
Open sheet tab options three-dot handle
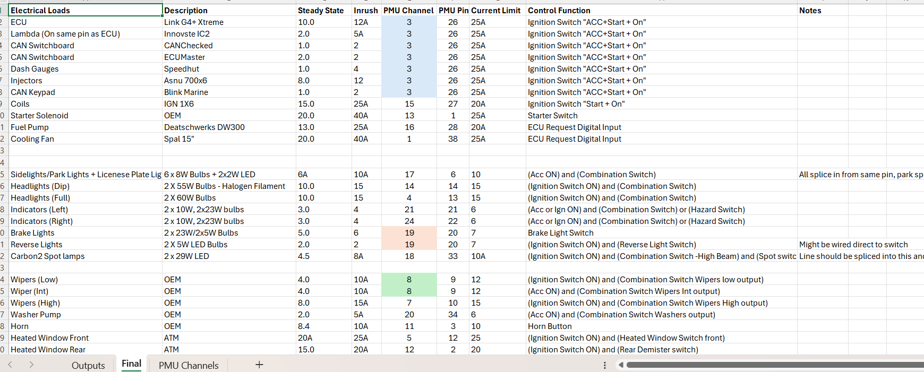click(604, 365)
